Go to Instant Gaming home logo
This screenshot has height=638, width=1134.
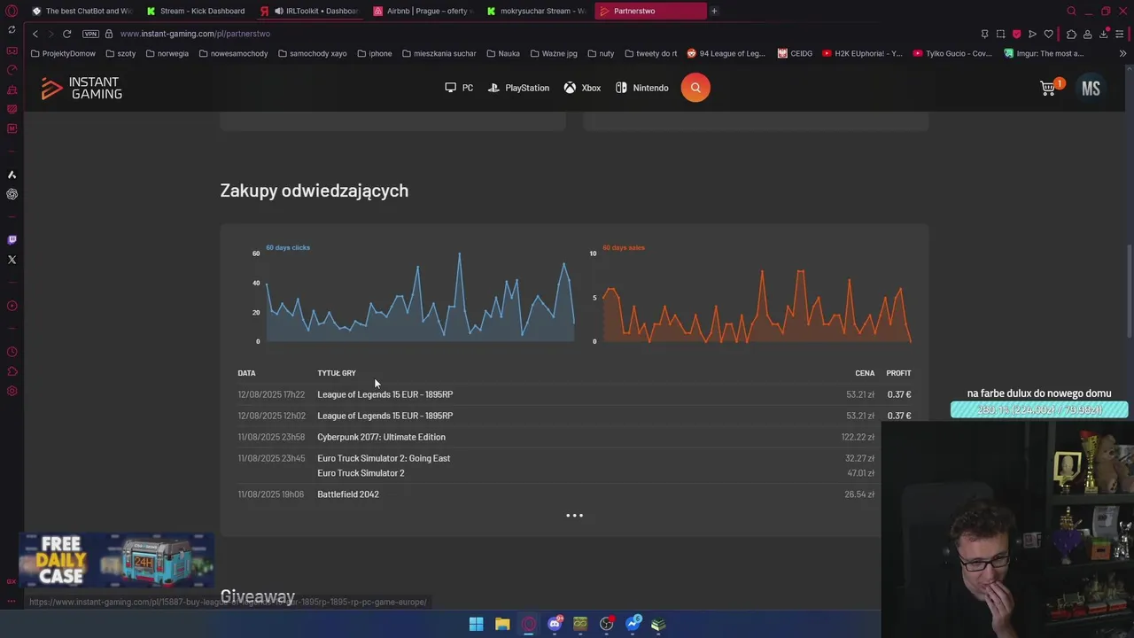pos(82,88)
